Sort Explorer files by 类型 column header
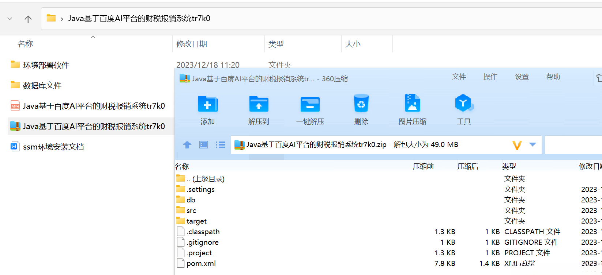Viewport: 602px width, 275px height. 276,44
